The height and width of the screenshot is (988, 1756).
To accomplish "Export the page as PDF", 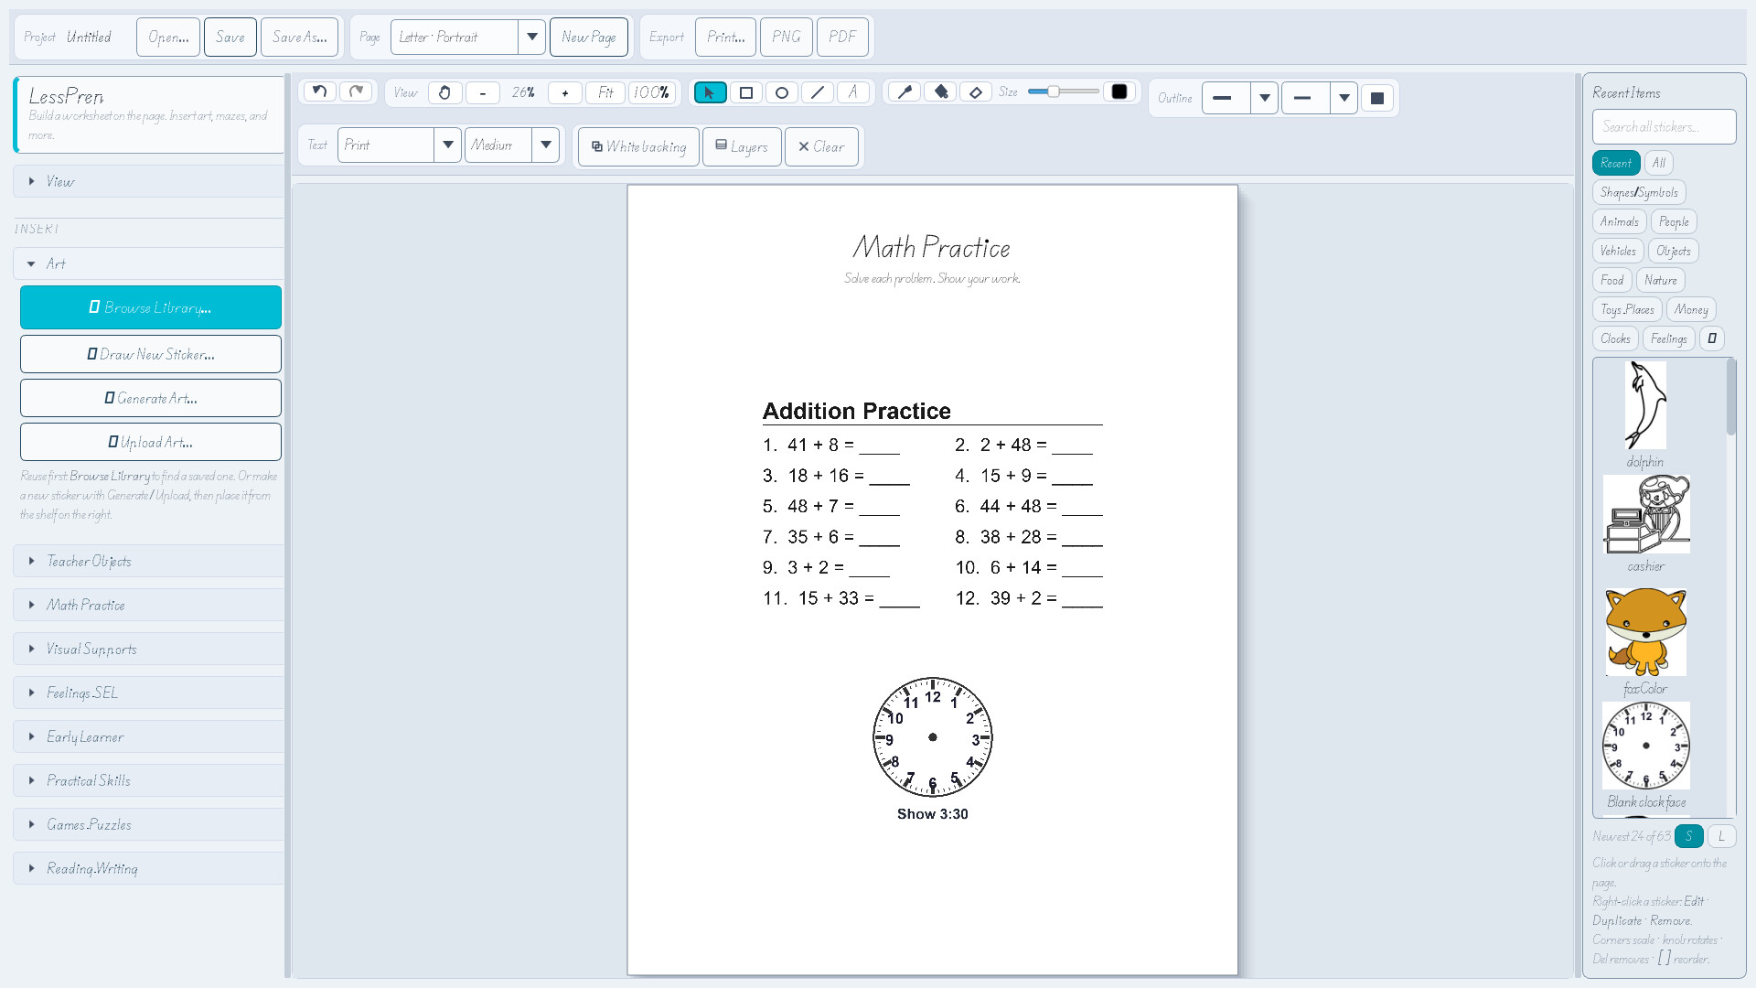I will [x=842, y=38].
